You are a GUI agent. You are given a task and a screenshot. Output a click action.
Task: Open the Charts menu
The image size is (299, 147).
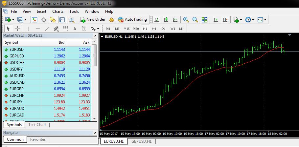point(58,11)
